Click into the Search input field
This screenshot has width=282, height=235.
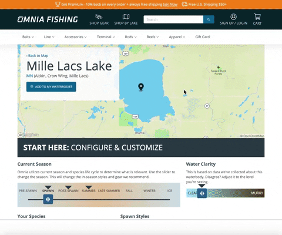[173, 19]
